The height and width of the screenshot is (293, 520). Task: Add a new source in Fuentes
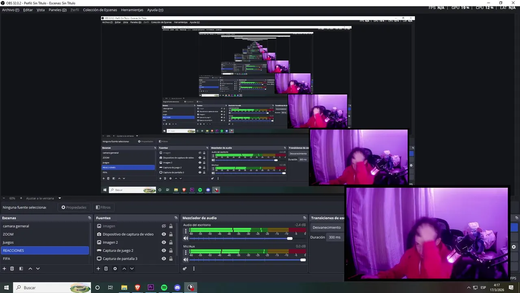[98, 269]
